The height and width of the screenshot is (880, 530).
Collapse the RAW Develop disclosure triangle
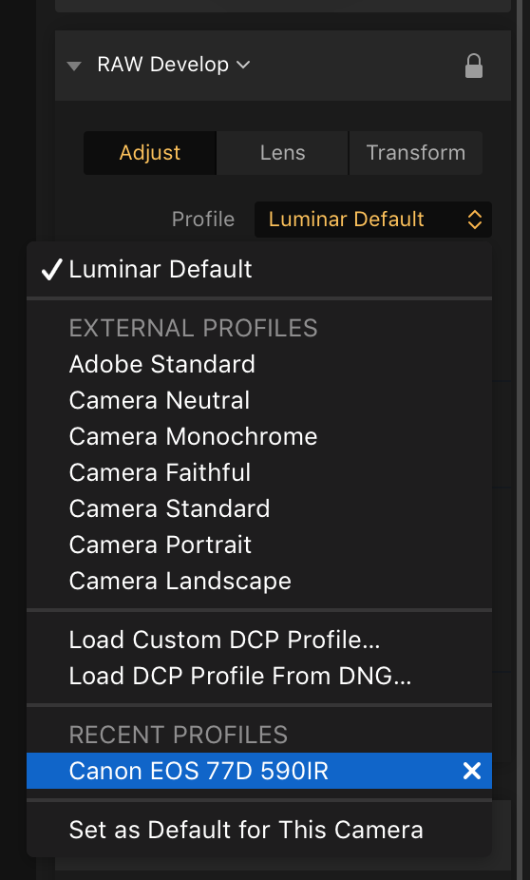click(x=74, y=66)
